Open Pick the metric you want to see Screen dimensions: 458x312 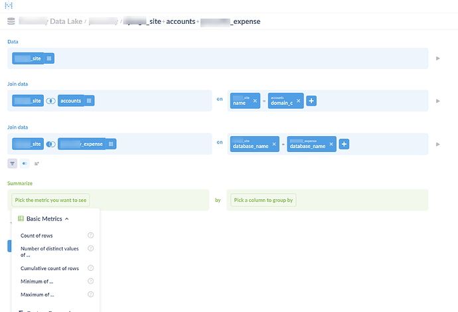tap(50, 200)
